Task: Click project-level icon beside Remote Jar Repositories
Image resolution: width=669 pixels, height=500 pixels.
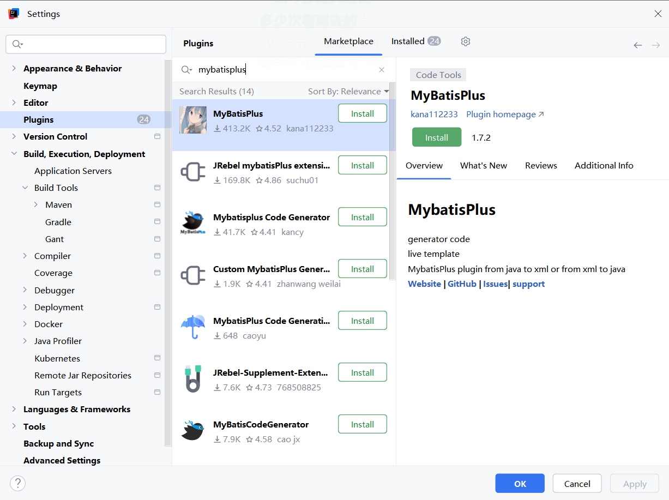Action: 157,375
